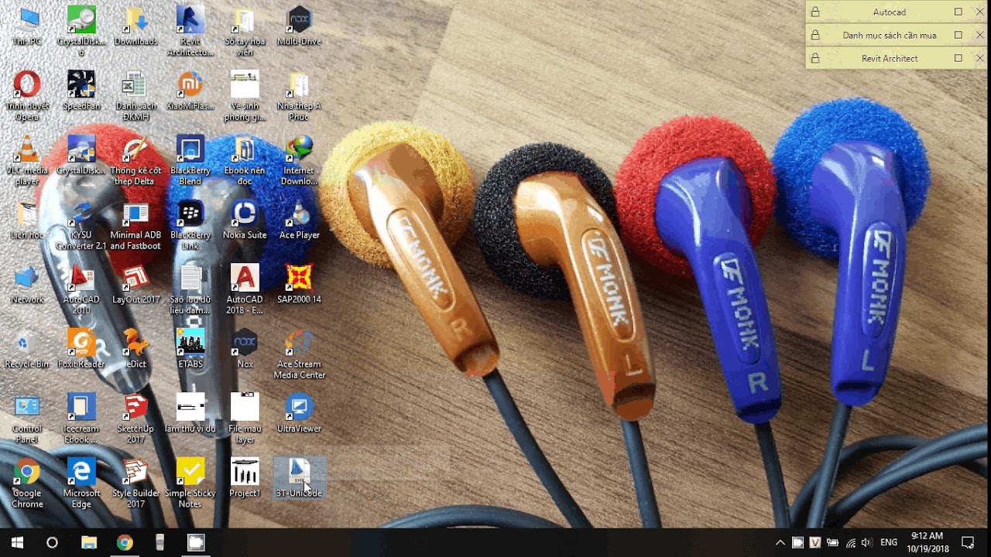This screenshot has width=991, height=557.
Task: Open the Internet Download Manager shortcut
Action: [x=299, y=161]
